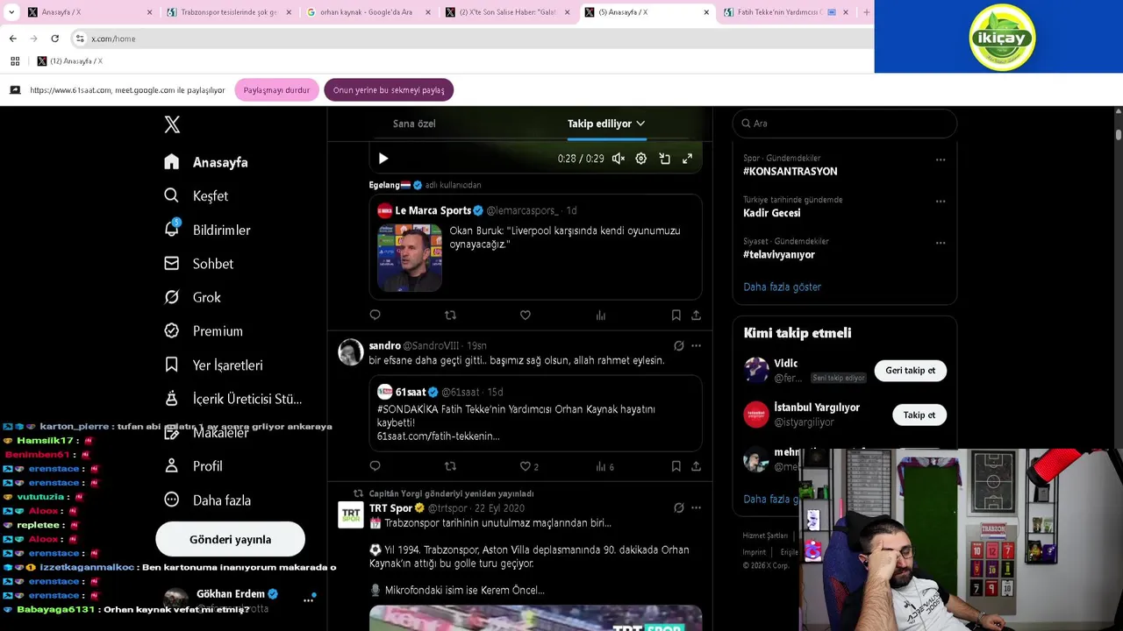Screen dimensions: 1123x631
Task: Play the video in the post
Action: (x=383, y=159)
